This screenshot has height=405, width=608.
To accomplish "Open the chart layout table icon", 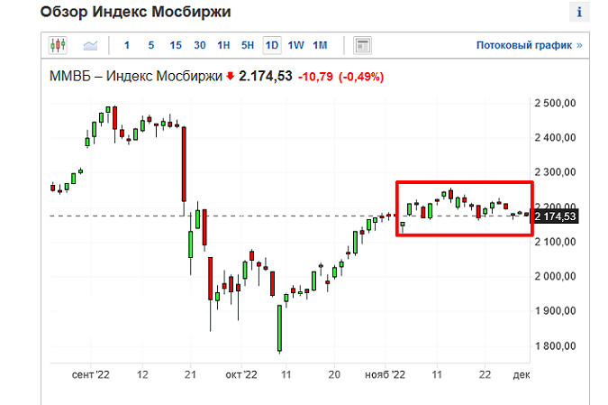I will tap(363, 45).
